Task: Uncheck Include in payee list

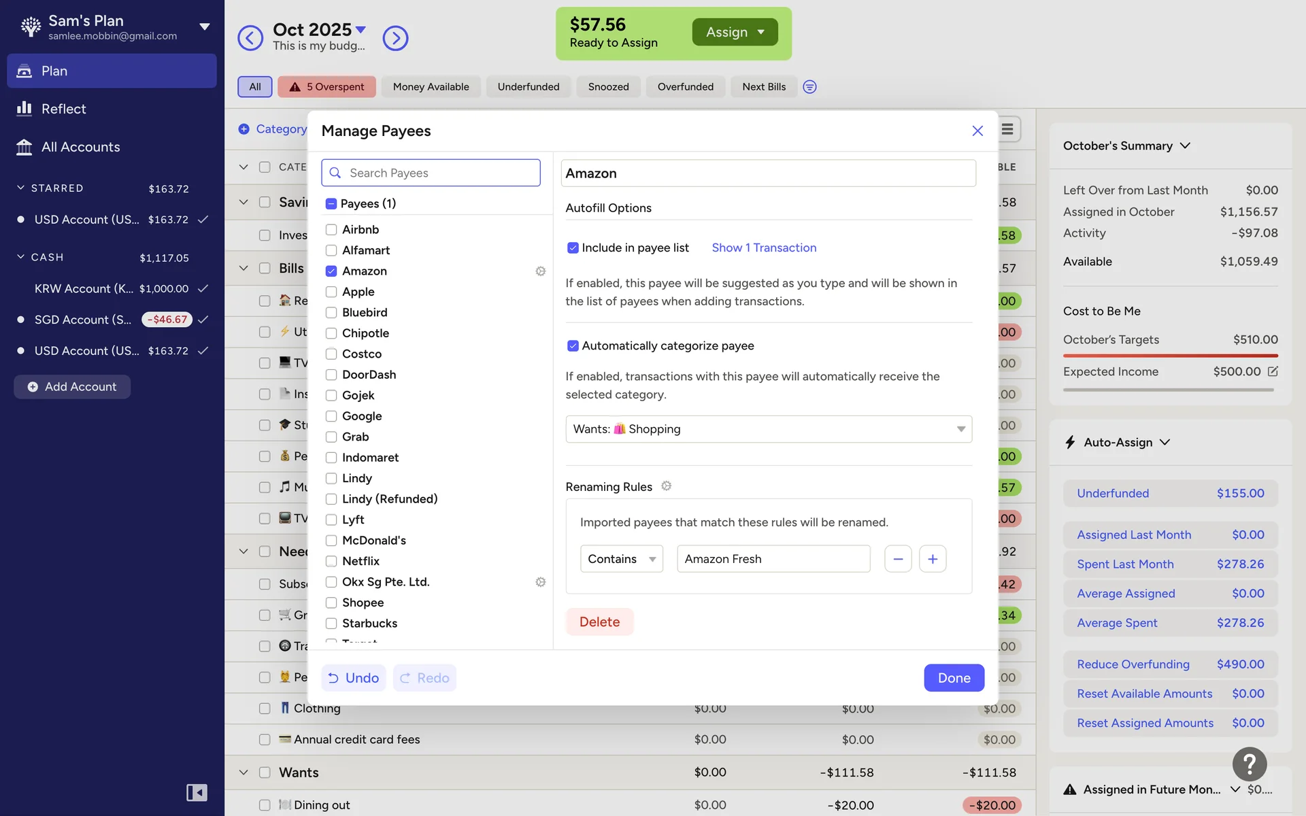Action: coord(573,248)
